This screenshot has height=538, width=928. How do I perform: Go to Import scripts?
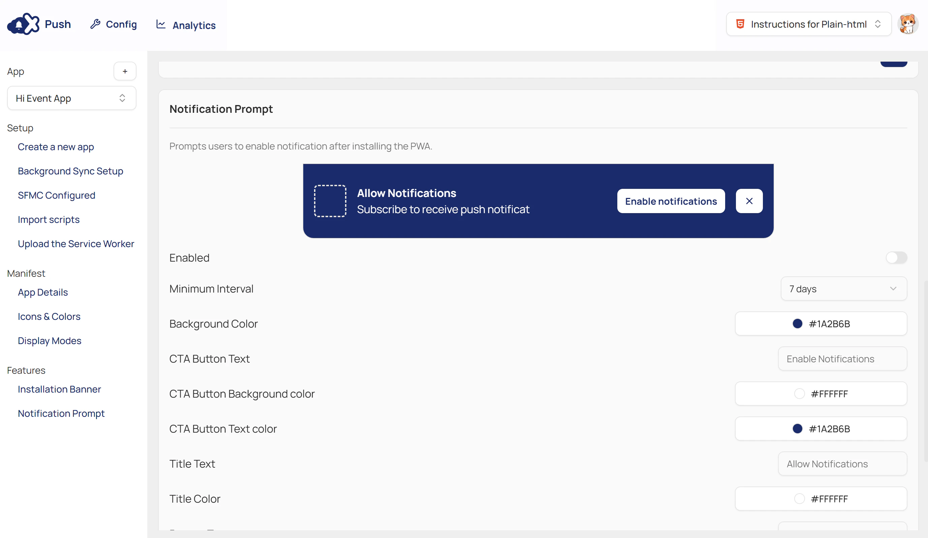[x=49, y=220]
